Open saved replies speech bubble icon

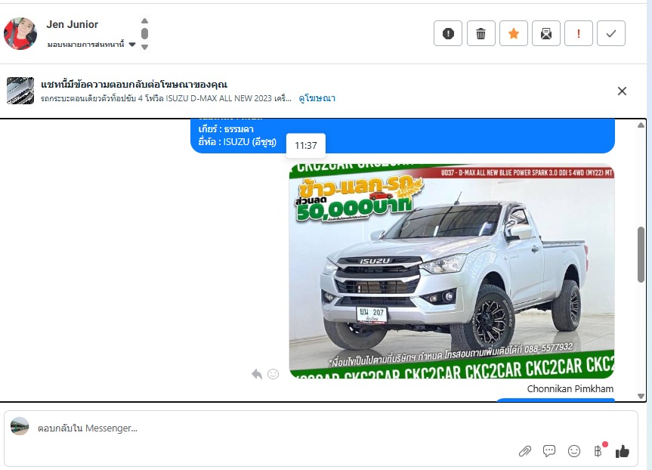click(x=549, y=451)
